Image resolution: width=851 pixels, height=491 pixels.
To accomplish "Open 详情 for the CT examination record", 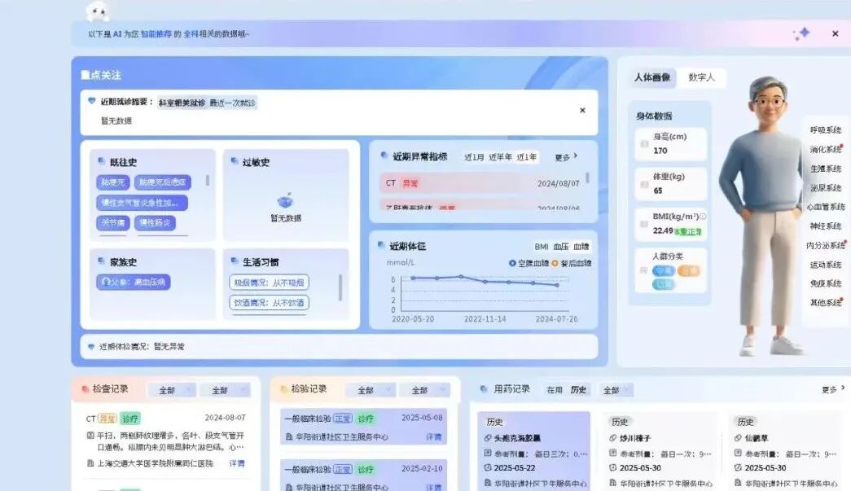I will [238, 464].
